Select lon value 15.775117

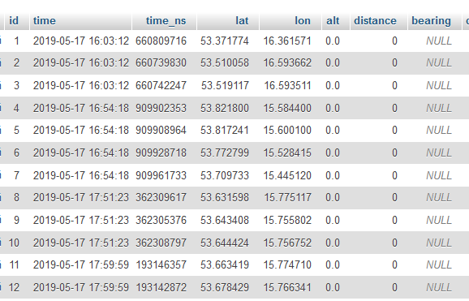click(287, 197)
